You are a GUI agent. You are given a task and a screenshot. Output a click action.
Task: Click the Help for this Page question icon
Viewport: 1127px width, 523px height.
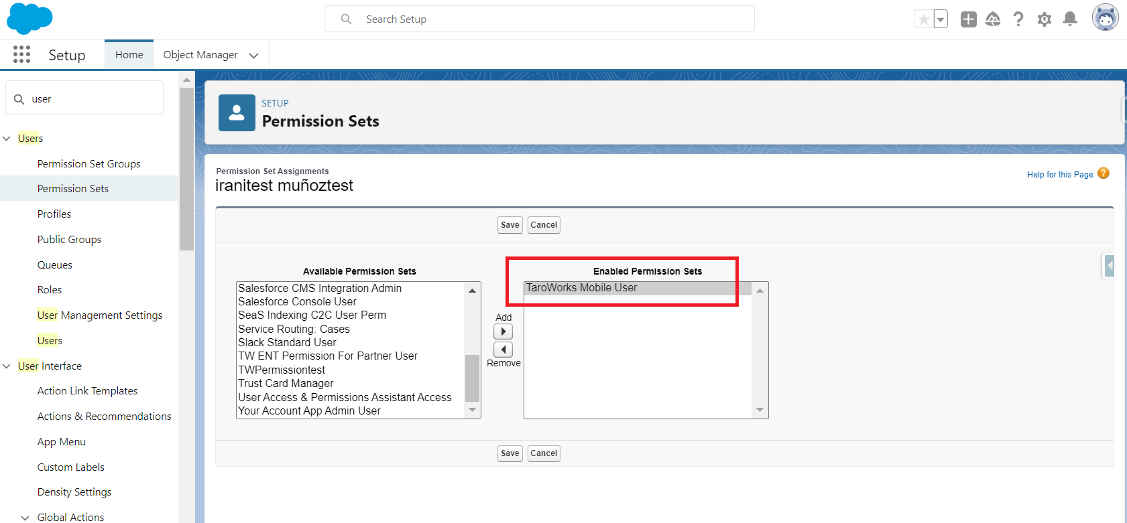pos(1103,173)
